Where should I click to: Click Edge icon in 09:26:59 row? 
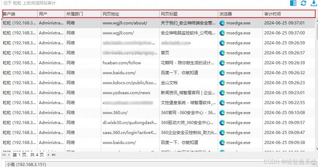click(222, 43)
